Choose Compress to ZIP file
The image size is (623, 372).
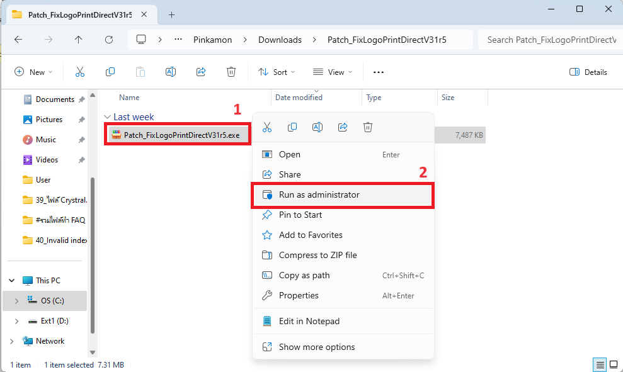317,255
